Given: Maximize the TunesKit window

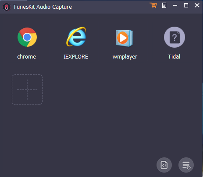Looking at the screenshot, I should (x=186, y=5).
